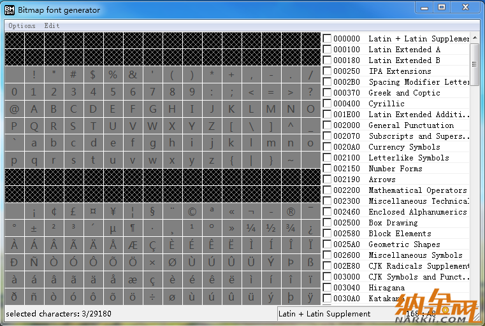Viewport: 485px width, 326px height.
Task: Check the Latin Extended A checkbox
Action: [x=327, y=50]
